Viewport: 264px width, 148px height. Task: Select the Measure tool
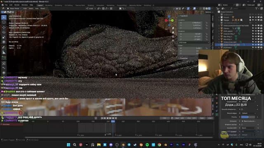point(4,53)
